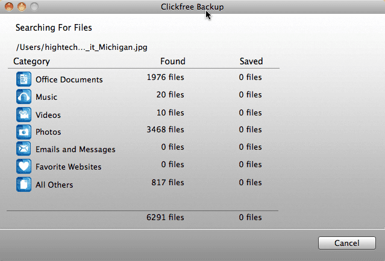
Task: Click the Found column header
Action: (x=173, y=61)
